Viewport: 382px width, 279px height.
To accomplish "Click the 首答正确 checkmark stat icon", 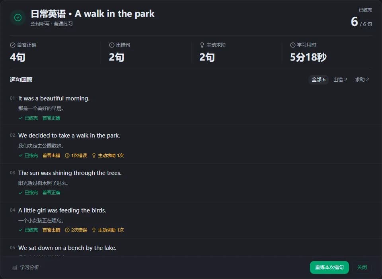I will (x=13, y=45).
